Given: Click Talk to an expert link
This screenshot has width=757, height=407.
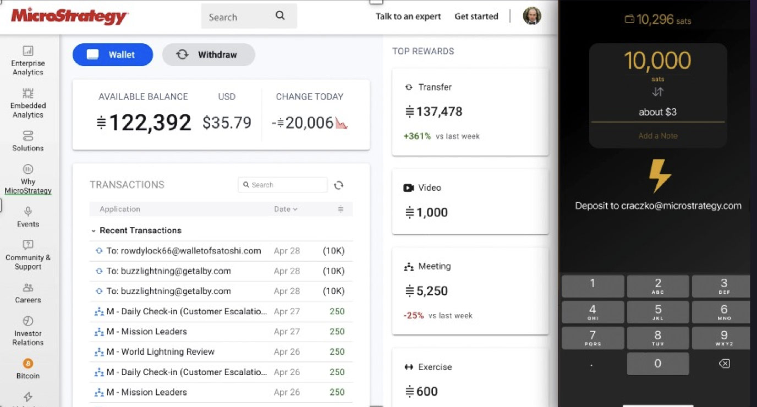Looking at the screenshot, I should (408, 16).
